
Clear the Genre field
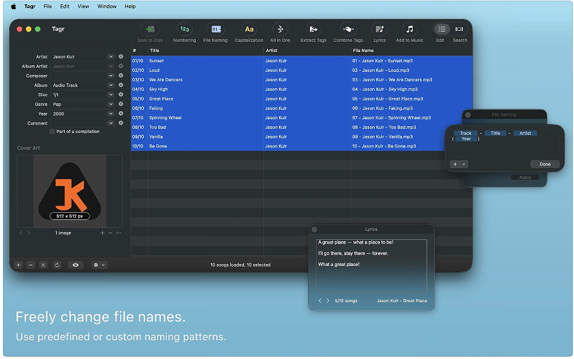(121, 105)
